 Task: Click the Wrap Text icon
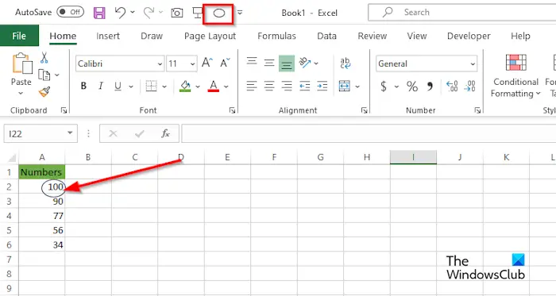pyautogui.click(x=345, y=63)
